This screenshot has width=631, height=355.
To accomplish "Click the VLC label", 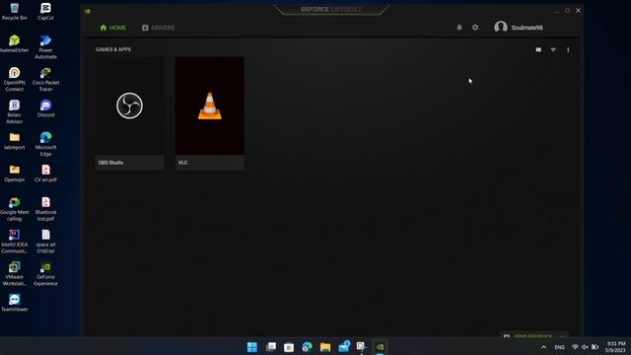I will tap(182, 163).
